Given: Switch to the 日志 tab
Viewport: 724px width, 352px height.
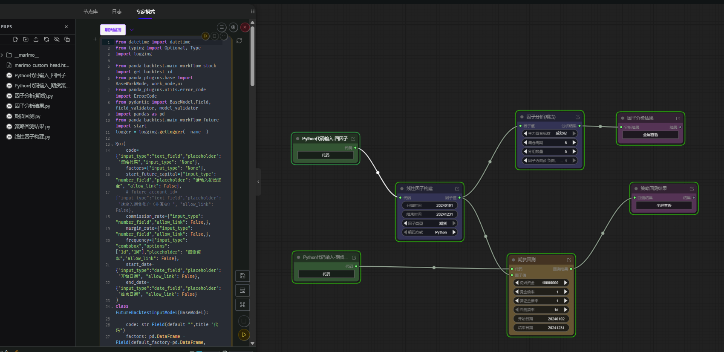Looking at the screenshot, I should (x=117, y=12).
